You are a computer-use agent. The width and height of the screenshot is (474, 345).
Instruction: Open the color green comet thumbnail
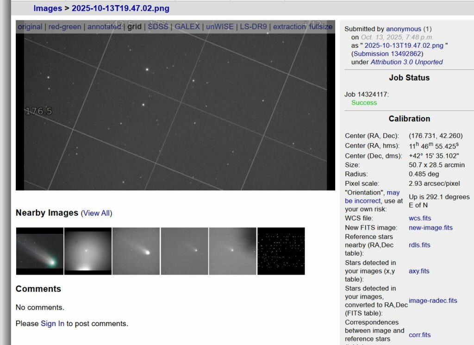coord(39,251)
